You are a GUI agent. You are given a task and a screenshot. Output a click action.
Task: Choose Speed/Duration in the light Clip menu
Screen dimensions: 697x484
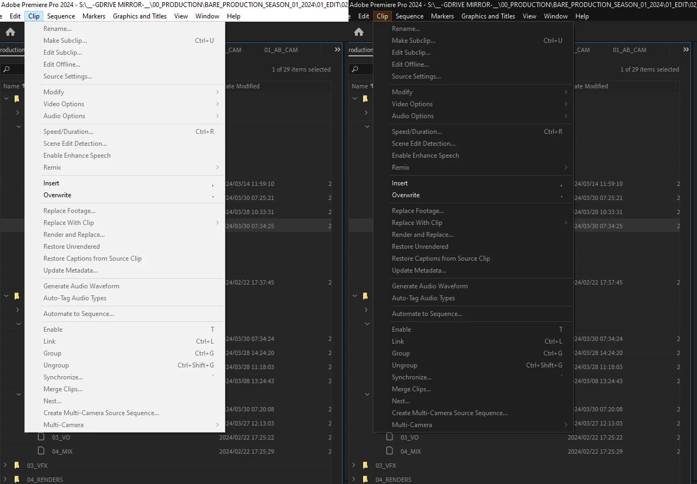pyautogui.click(x=125, y=132)
